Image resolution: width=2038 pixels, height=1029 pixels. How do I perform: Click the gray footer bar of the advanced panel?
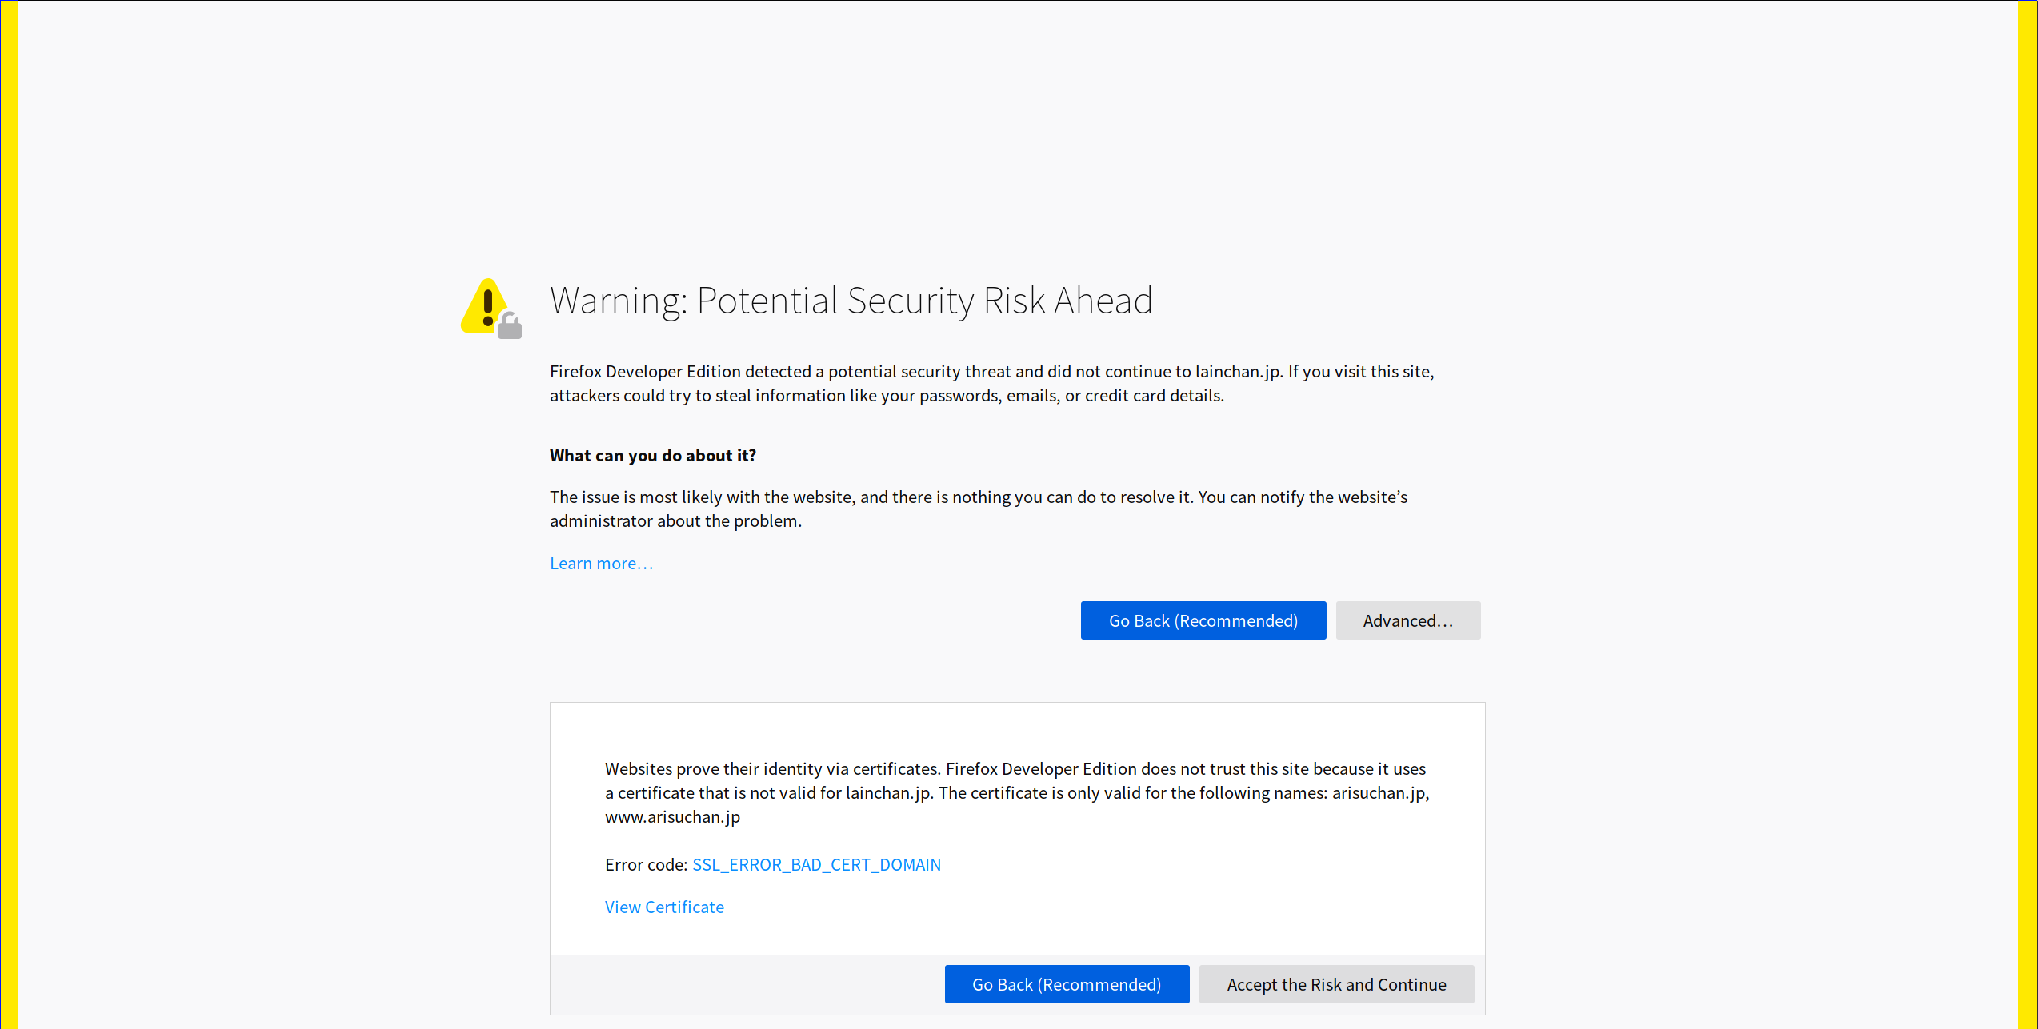click(x=744, y=985)
